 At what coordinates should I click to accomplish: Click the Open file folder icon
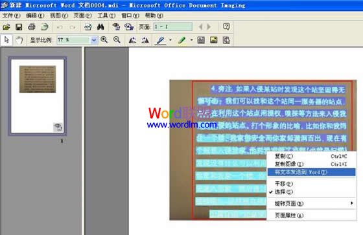click(x=6, y=27)
